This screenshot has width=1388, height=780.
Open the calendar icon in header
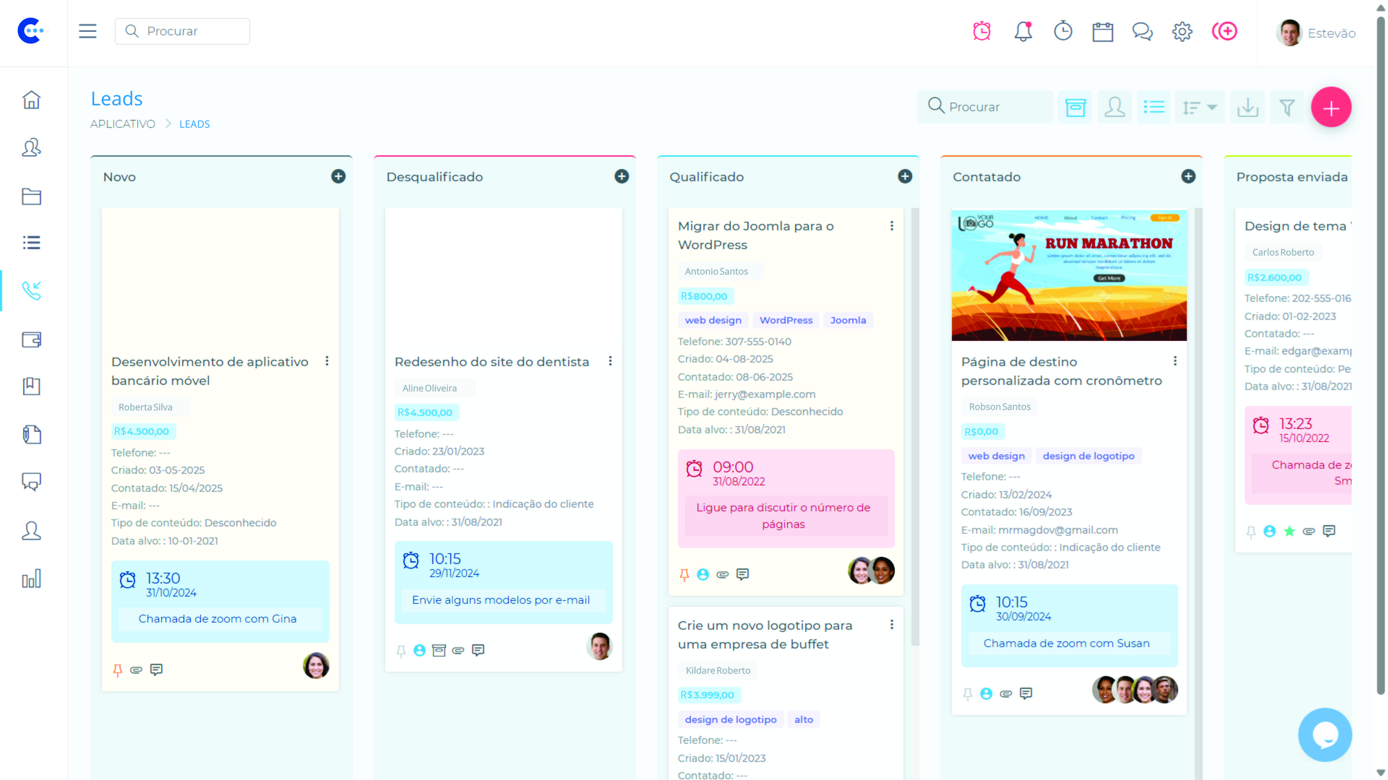point(1102,32)
